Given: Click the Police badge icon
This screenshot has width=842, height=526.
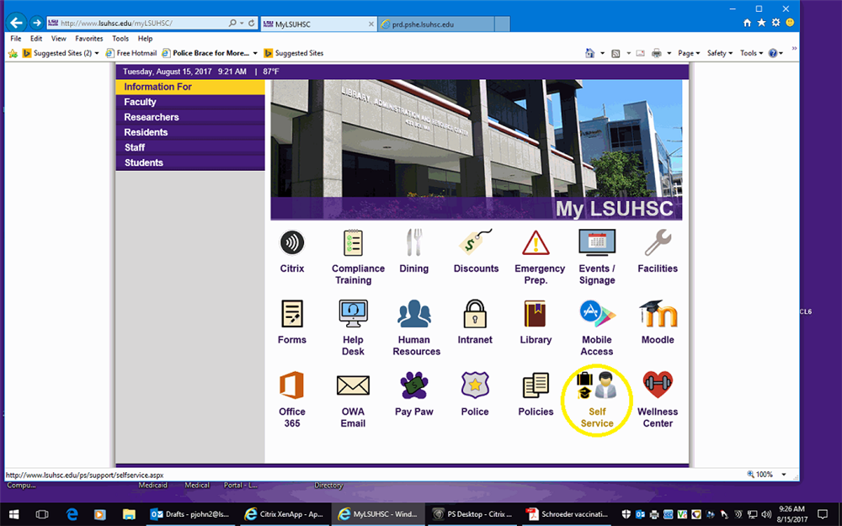Looking at the screenshot, I should click(x=475, y=386).
